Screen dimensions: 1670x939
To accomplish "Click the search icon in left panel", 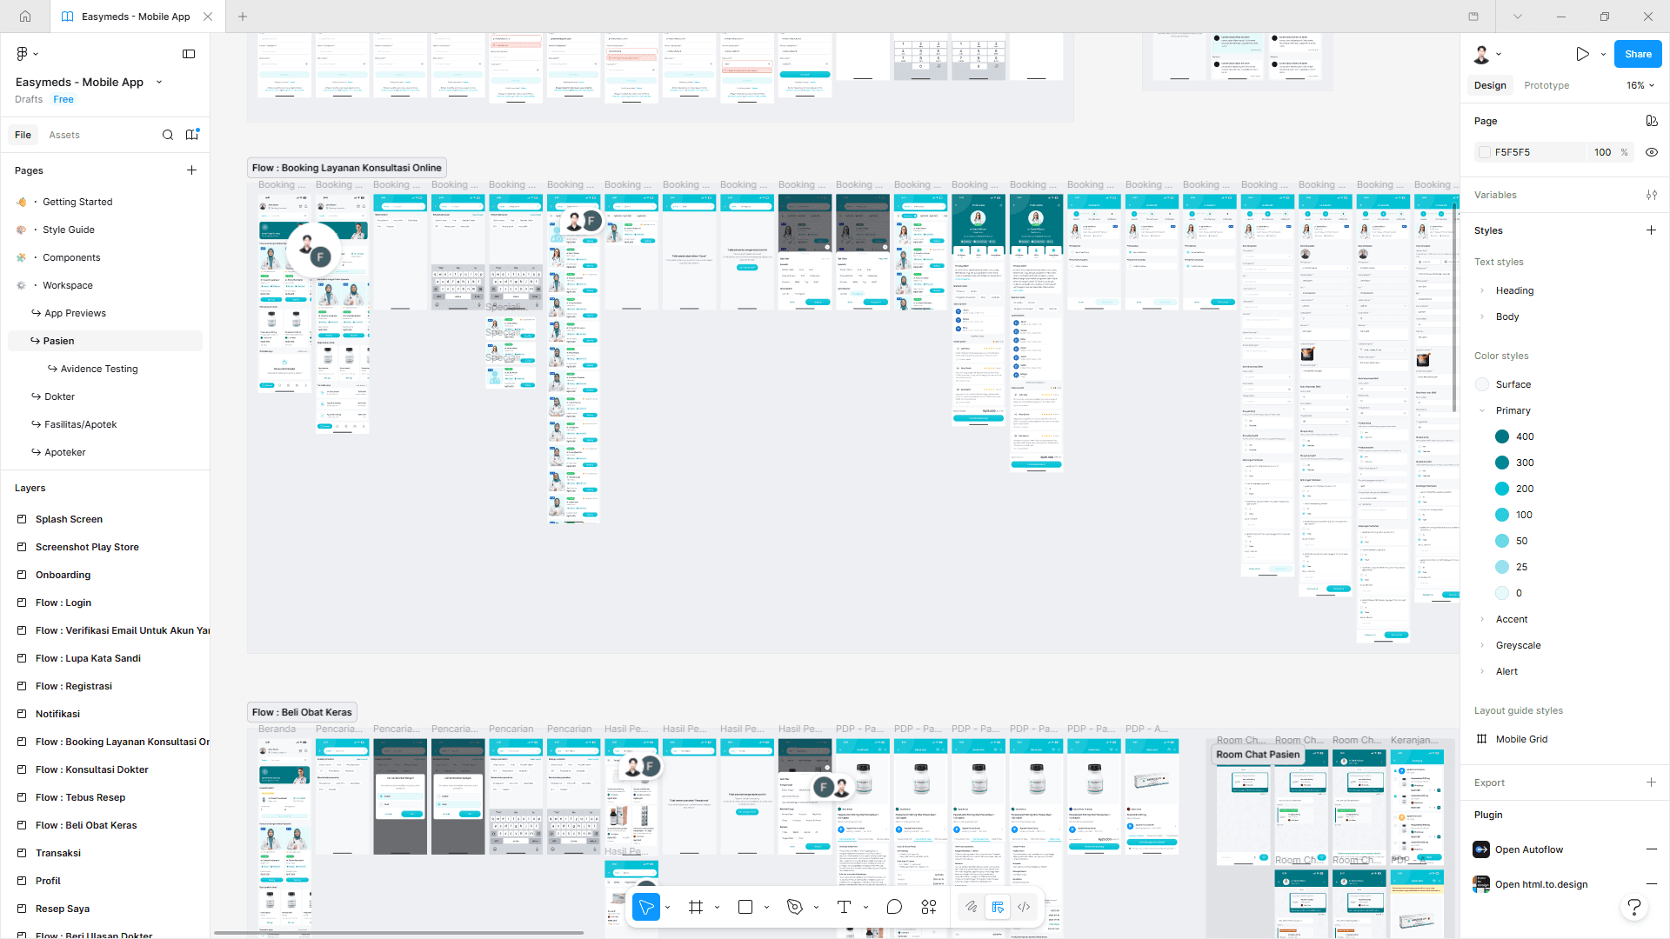I will [168, 135].
